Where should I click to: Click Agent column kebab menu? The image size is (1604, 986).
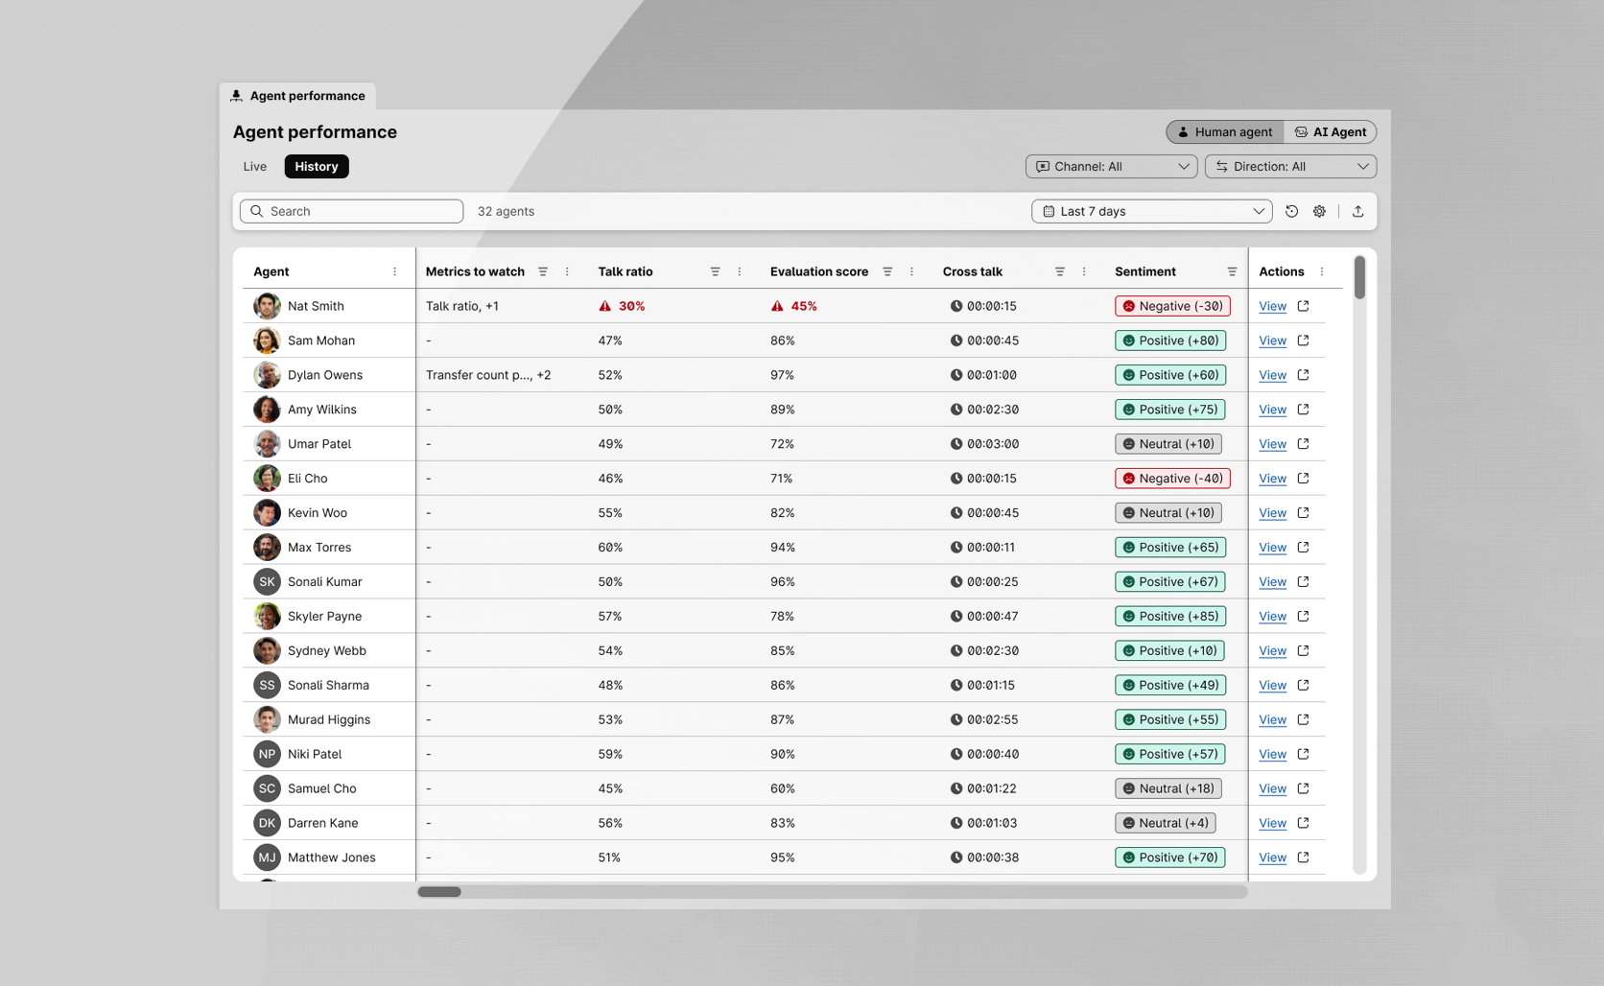coord(394,271)
